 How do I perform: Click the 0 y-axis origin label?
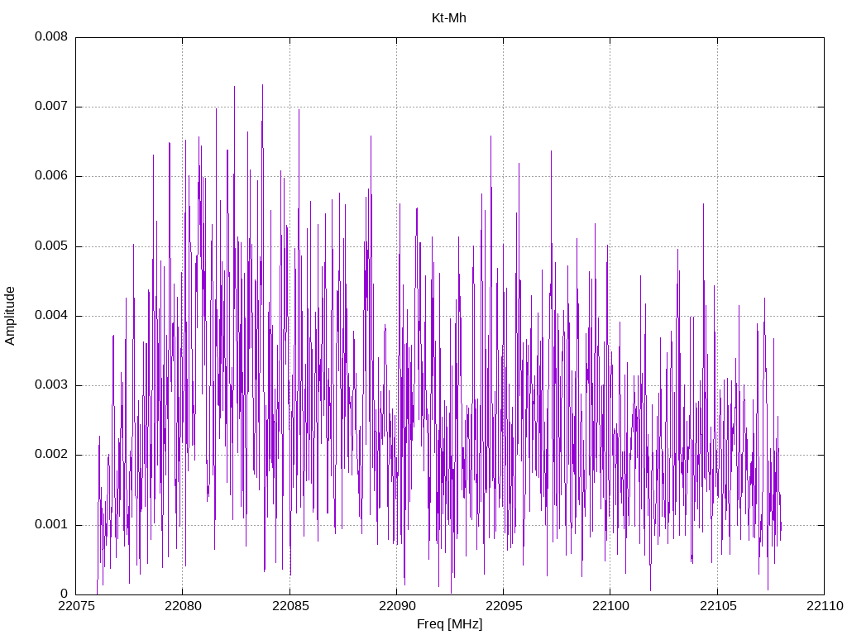(x=64, y=594)
